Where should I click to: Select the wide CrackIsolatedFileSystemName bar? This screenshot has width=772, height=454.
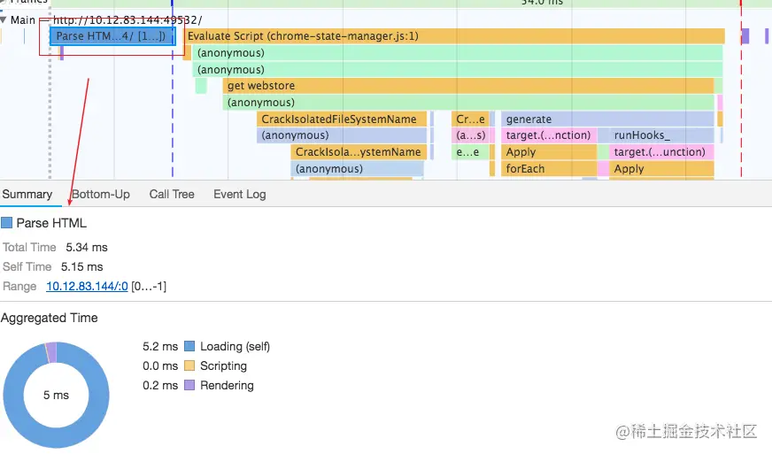(x=341, y=119)
